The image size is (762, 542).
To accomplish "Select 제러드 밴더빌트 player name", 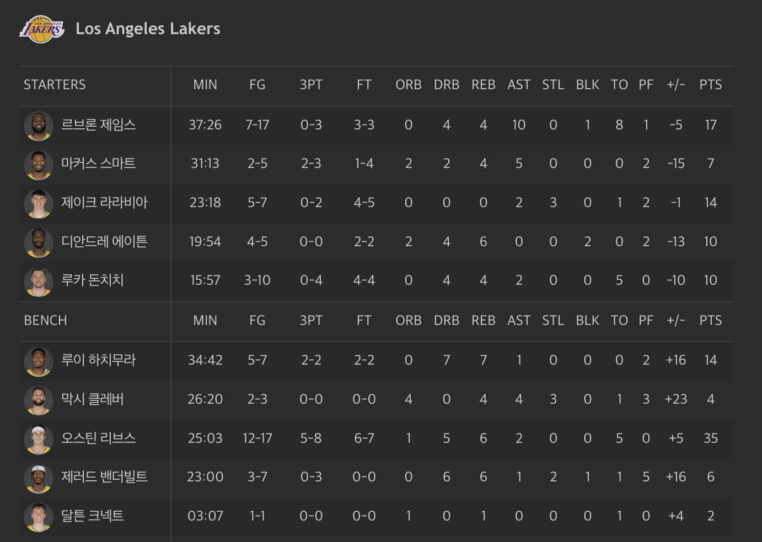I will [x=104, y=477].
